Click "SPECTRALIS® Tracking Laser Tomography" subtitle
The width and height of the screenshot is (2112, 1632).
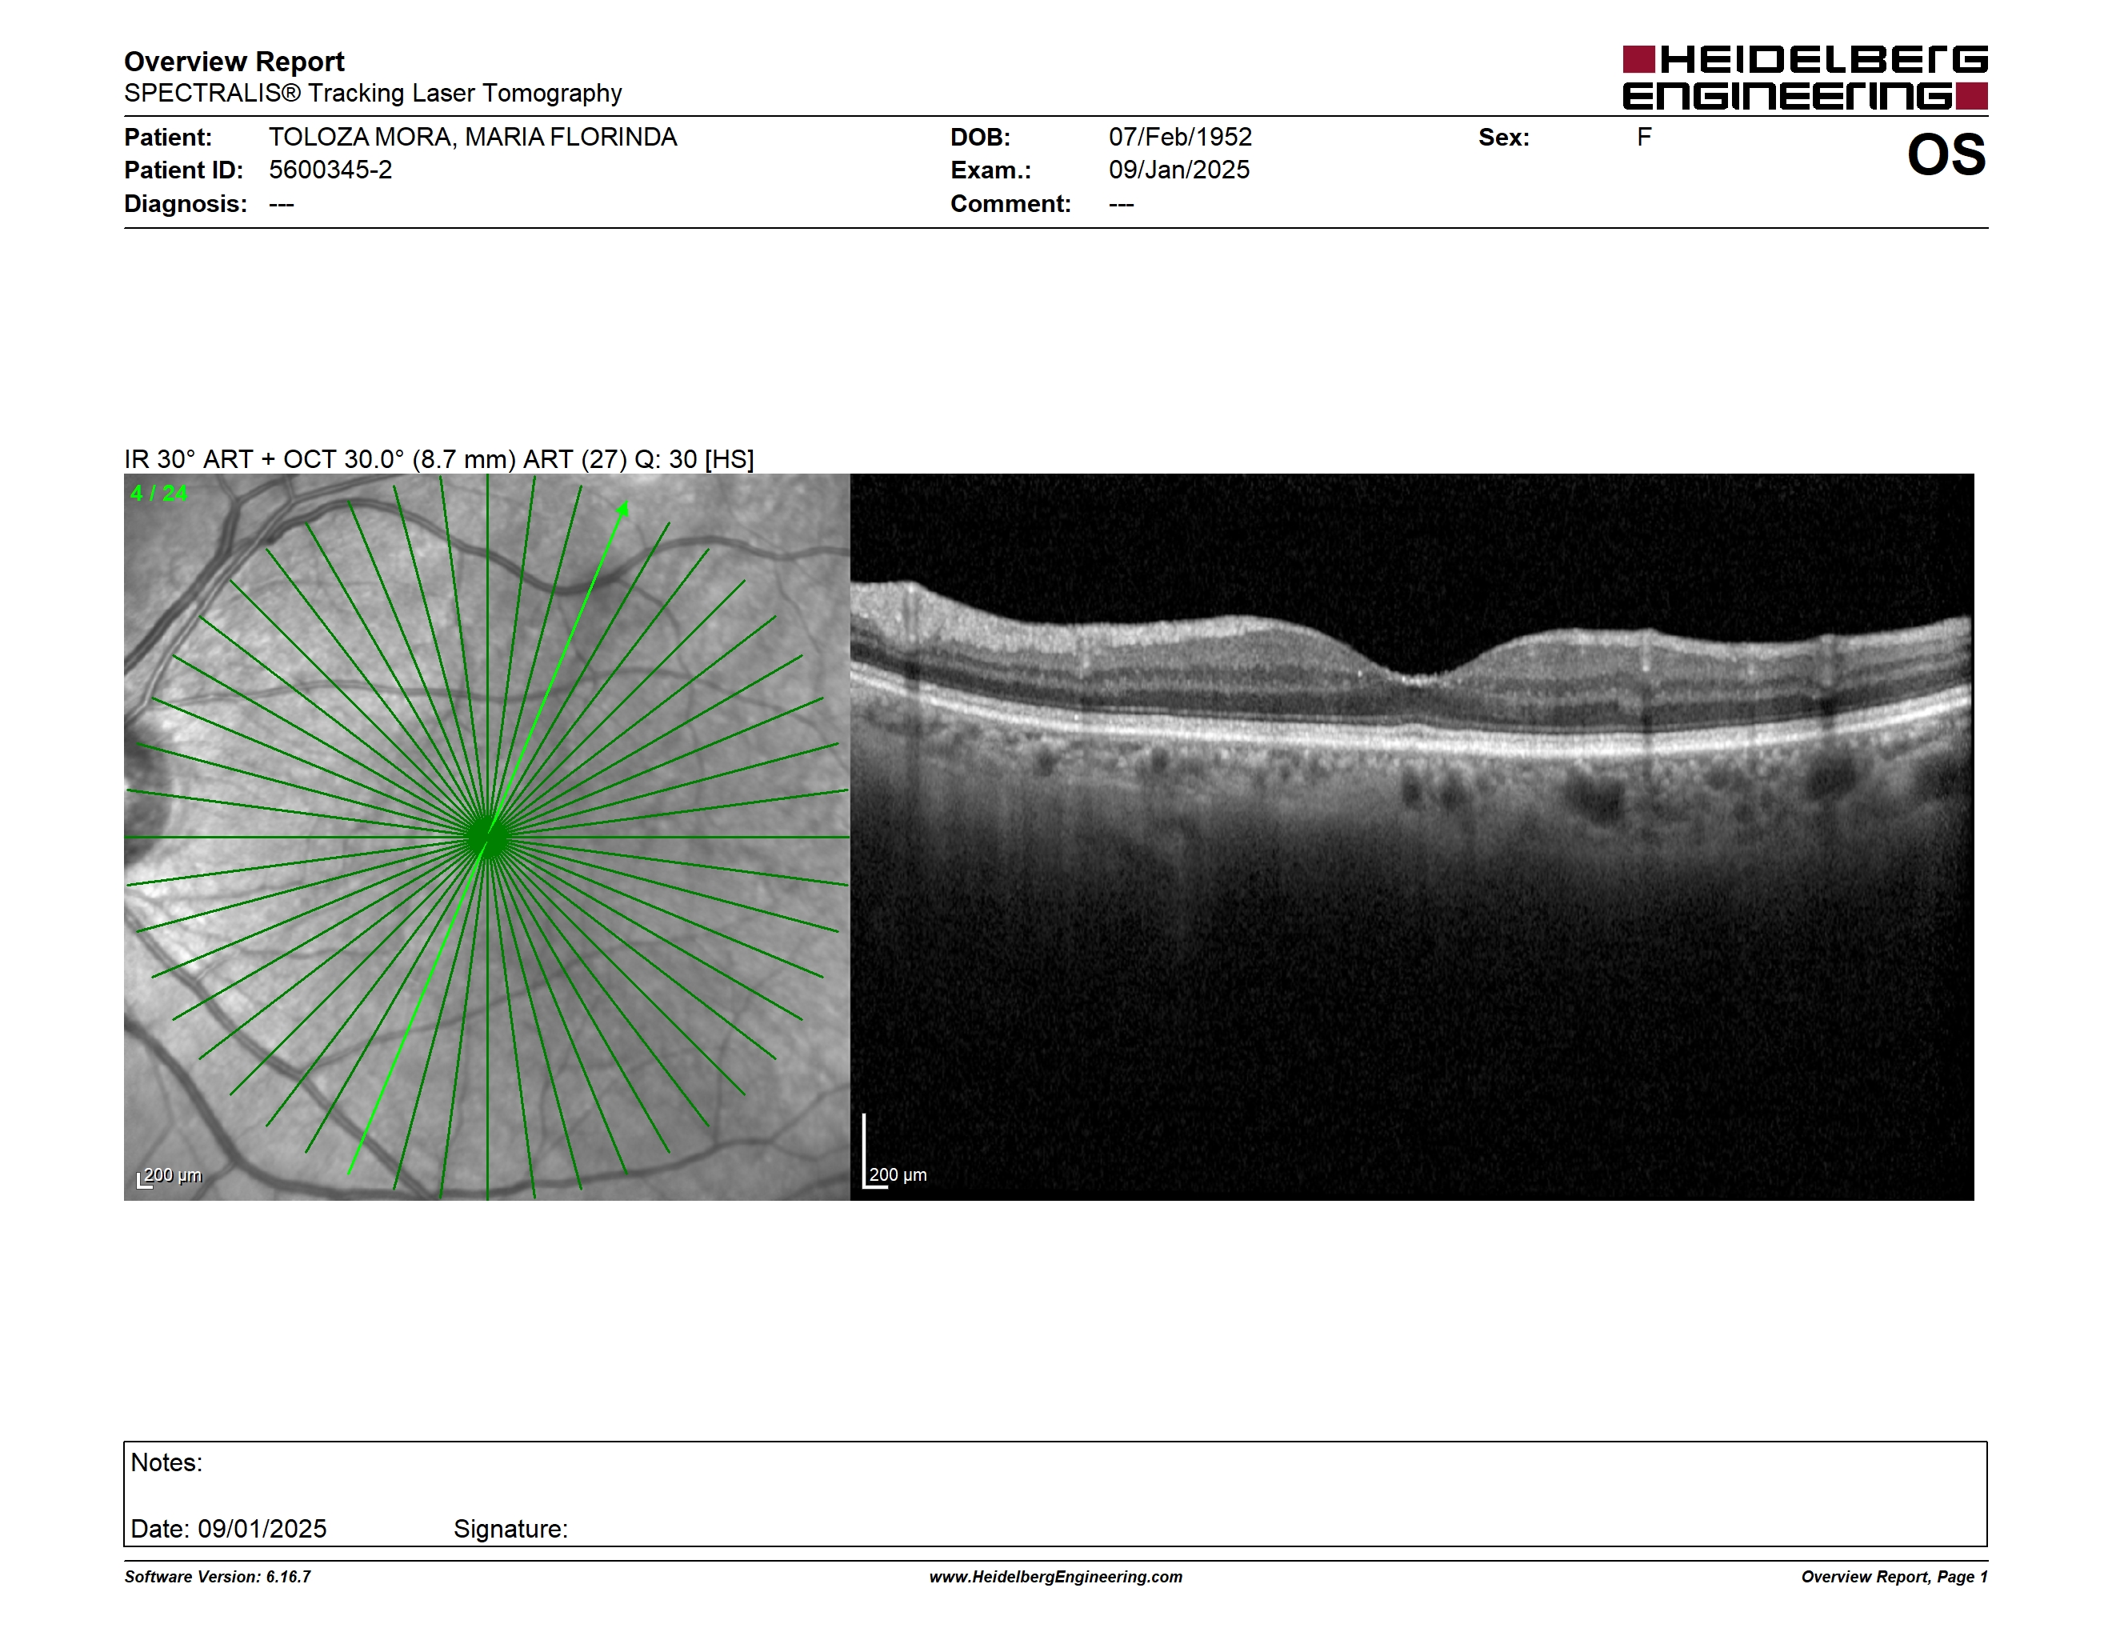(x=372, y=94)
